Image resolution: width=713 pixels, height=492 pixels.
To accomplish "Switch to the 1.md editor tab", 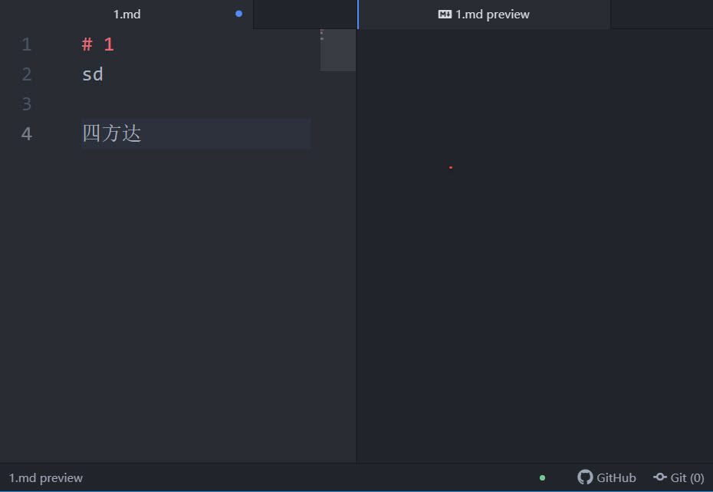I will [x=127, y=14].
